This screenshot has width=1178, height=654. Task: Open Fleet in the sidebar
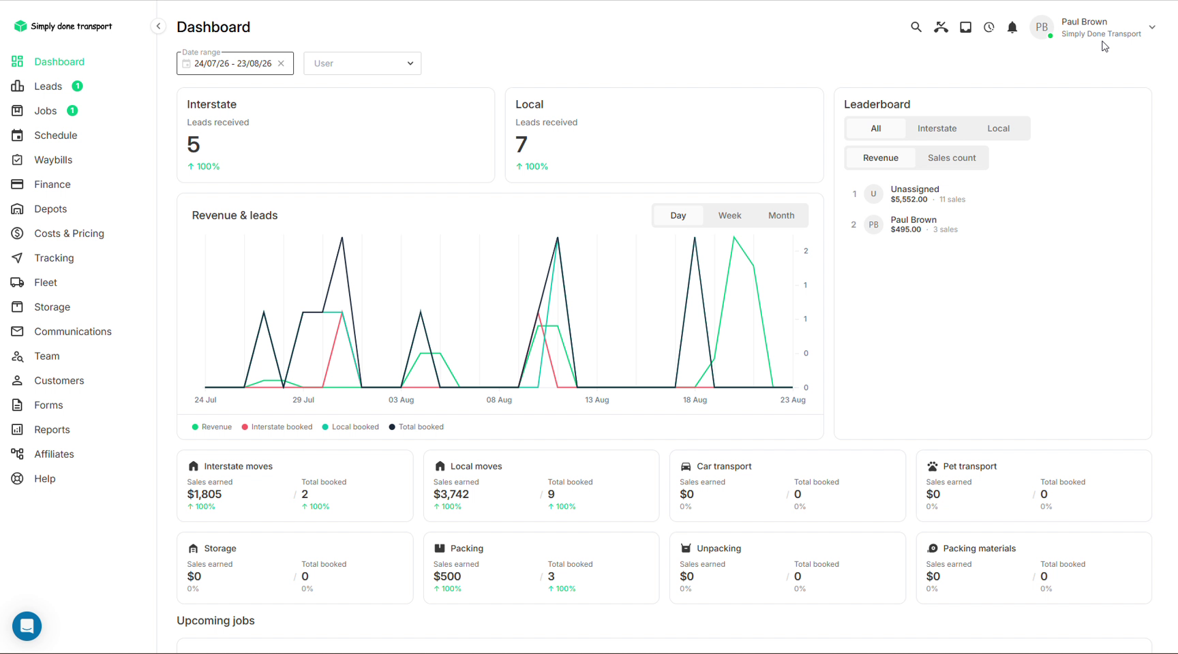click(x=46, y=282)
